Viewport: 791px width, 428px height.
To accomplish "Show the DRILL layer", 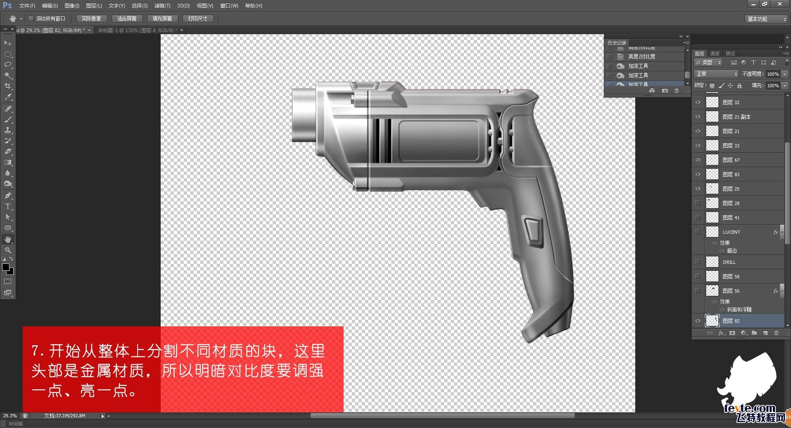I will point(698,262).
